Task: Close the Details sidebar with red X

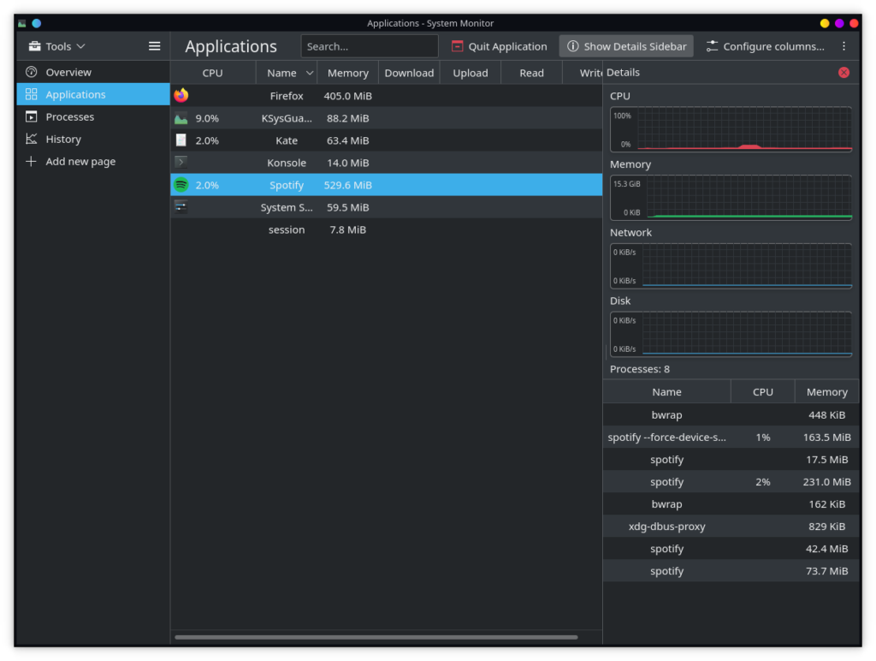Action: point(843,73)
